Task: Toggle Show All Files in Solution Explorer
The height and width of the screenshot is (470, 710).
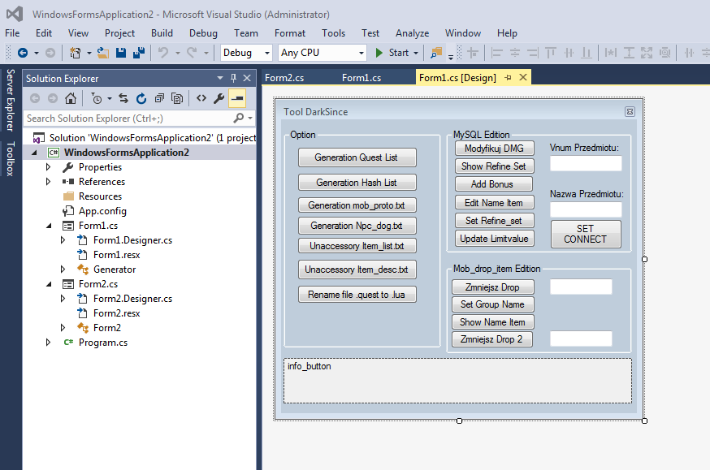Action: click(x=177, y=98)
